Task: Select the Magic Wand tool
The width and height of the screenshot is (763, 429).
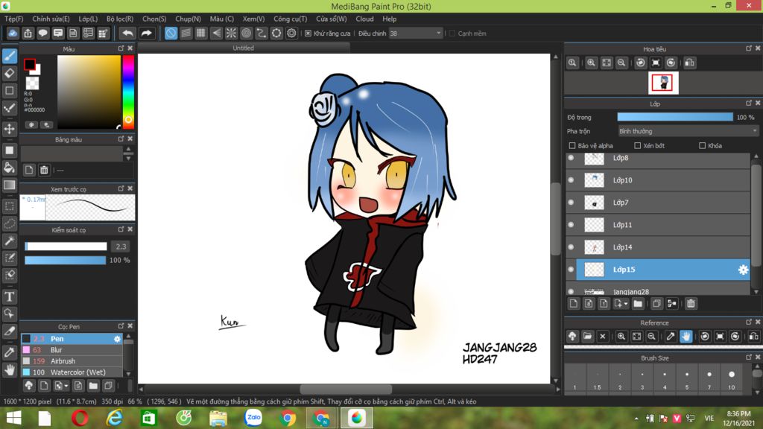Action: click(x=9, y=241)
